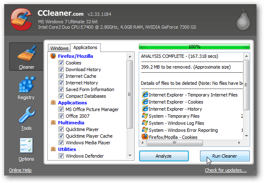The height and width of the screenshot is (183, 264).
Task: Open the Cleaner section in sidebar
Action: coord(26,57)
